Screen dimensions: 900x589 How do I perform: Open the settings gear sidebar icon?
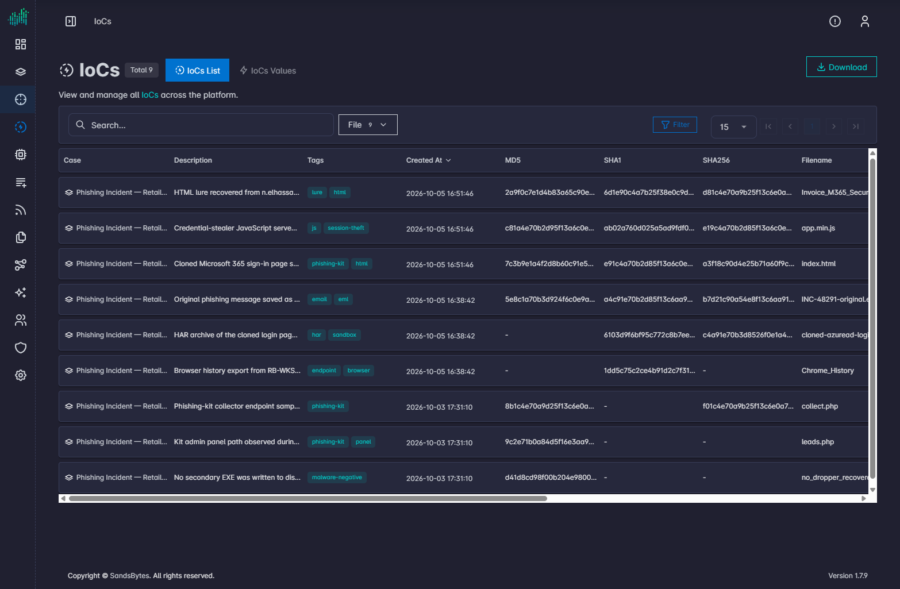[21, 375]
